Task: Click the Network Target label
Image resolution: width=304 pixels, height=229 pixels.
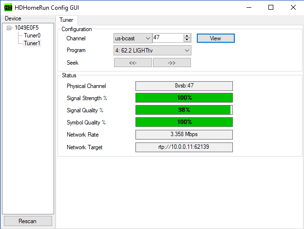Action: (x=85, y=147)
